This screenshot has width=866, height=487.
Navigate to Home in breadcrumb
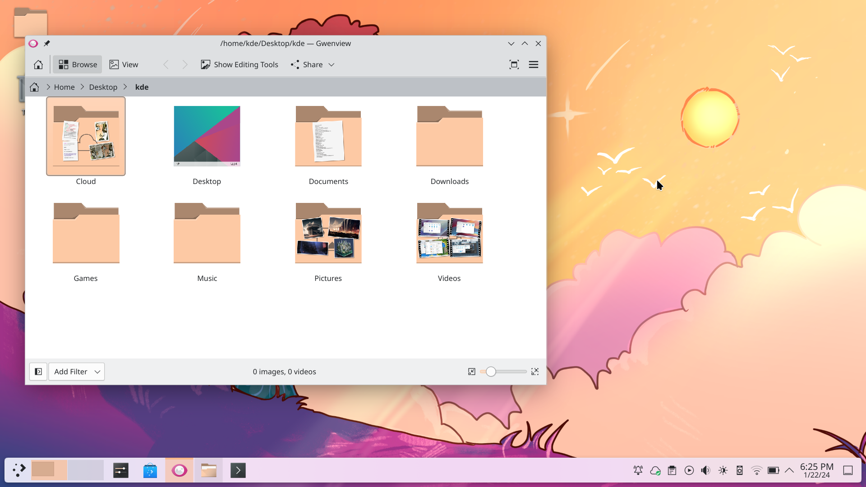tap(64, 87)
